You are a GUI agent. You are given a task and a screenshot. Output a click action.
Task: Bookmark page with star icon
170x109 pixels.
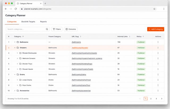(154, 9)
